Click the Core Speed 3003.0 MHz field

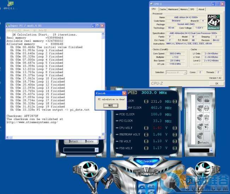pos(175,54)
